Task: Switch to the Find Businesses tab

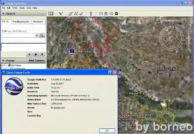Action: 21,22
